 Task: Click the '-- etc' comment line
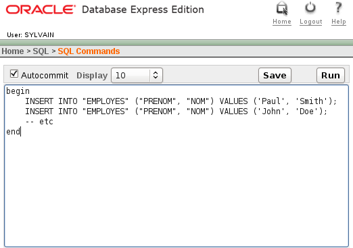click(x=39, y=122)
